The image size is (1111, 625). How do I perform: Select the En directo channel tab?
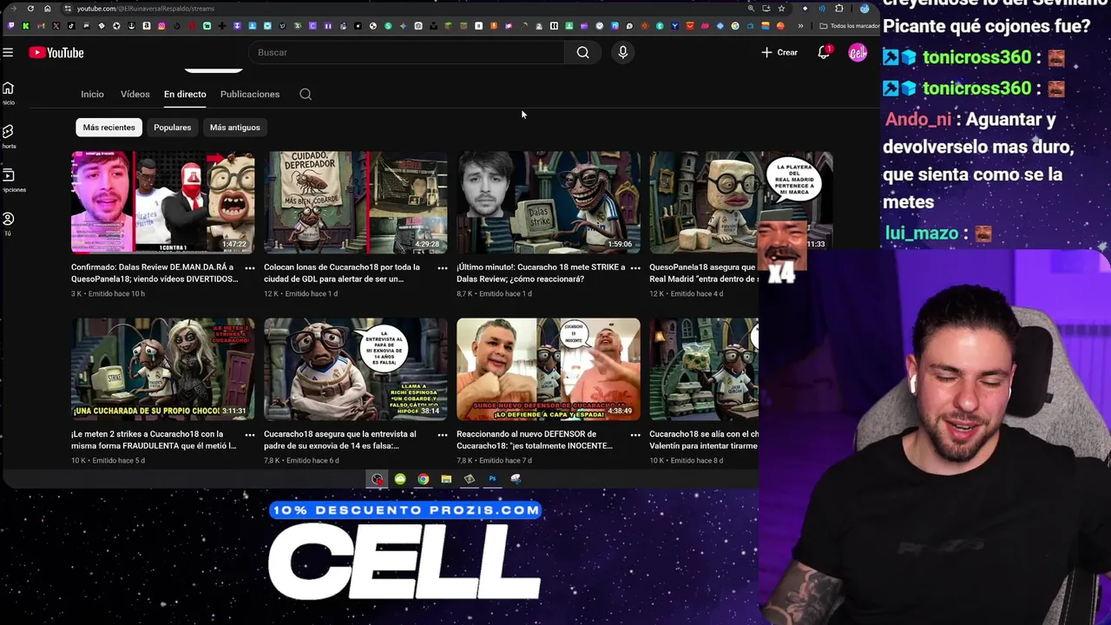click(185, 94)
